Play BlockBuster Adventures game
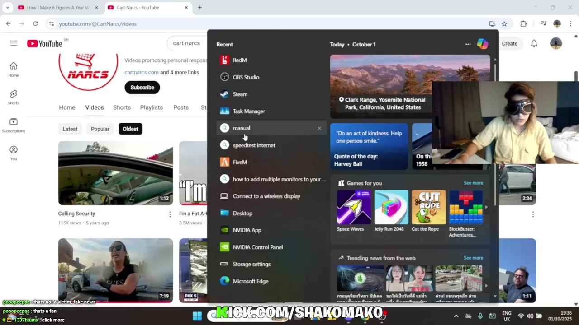Image resolution: width=579 pixels, height=325 pixels. point(466,214)
